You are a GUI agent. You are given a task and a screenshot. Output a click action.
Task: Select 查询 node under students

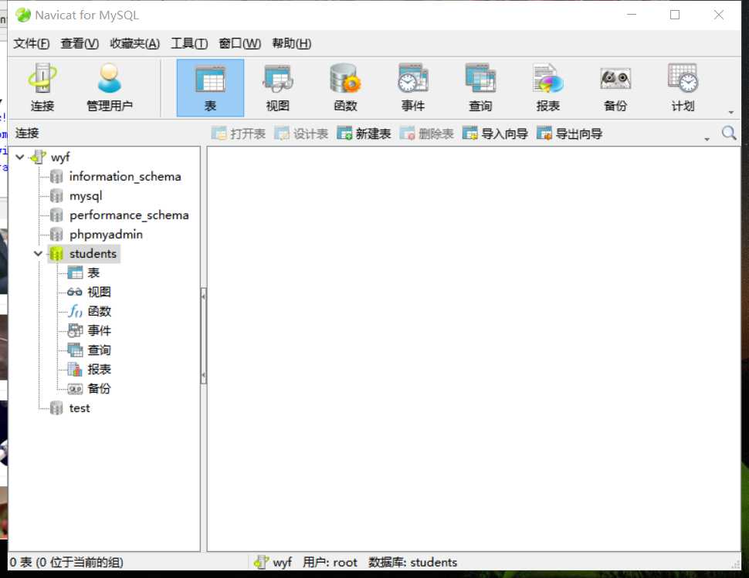100,350
